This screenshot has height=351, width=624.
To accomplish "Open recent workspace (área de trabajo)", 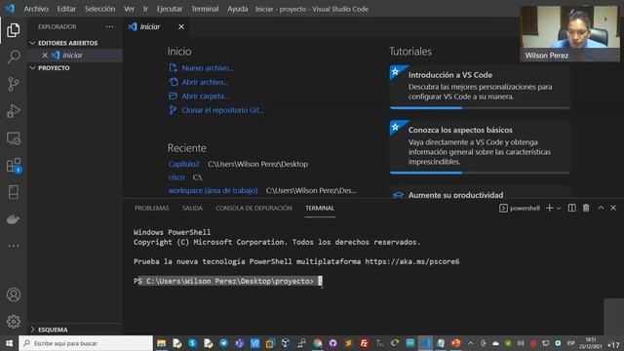I will [213, 191].
